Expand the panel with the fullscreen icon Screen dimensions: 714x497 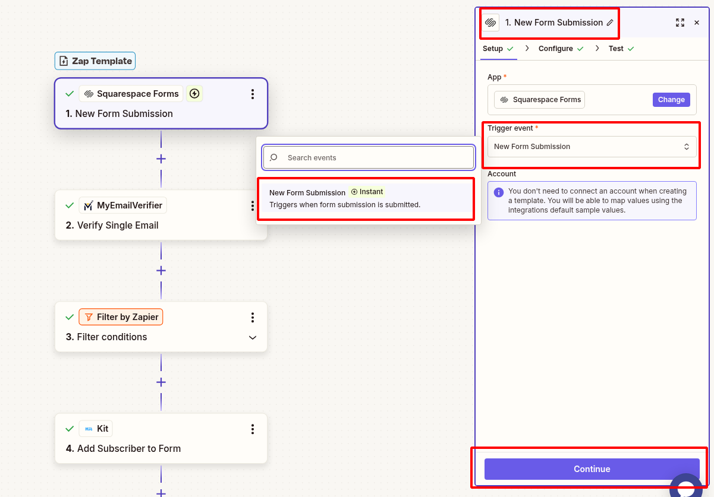coord(680,23)
